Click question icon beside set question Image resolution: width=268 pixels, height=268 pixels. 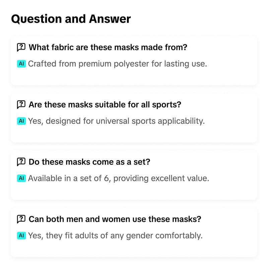[21, 162]
